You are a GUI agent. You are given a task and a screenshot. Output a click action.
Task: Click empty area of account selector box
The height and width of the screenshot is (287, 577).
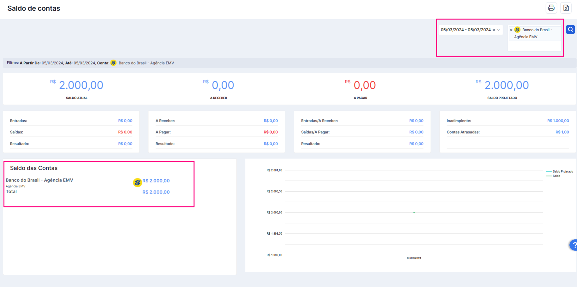[x=534, y=46]
